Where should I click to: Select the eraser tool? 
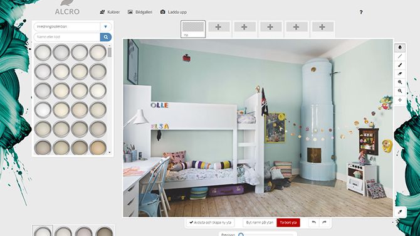(400, 74)
